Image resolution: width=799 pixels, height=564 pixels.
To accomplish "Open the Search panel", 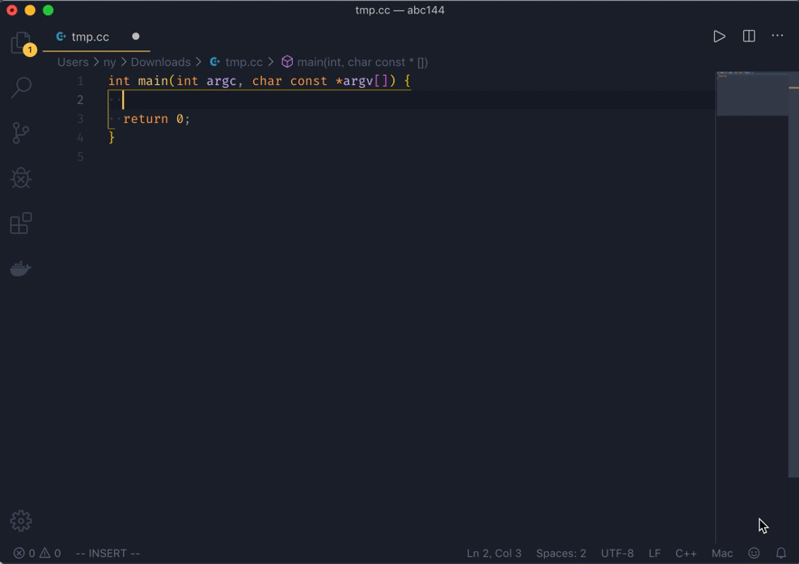I will click(x=20, y=87).
